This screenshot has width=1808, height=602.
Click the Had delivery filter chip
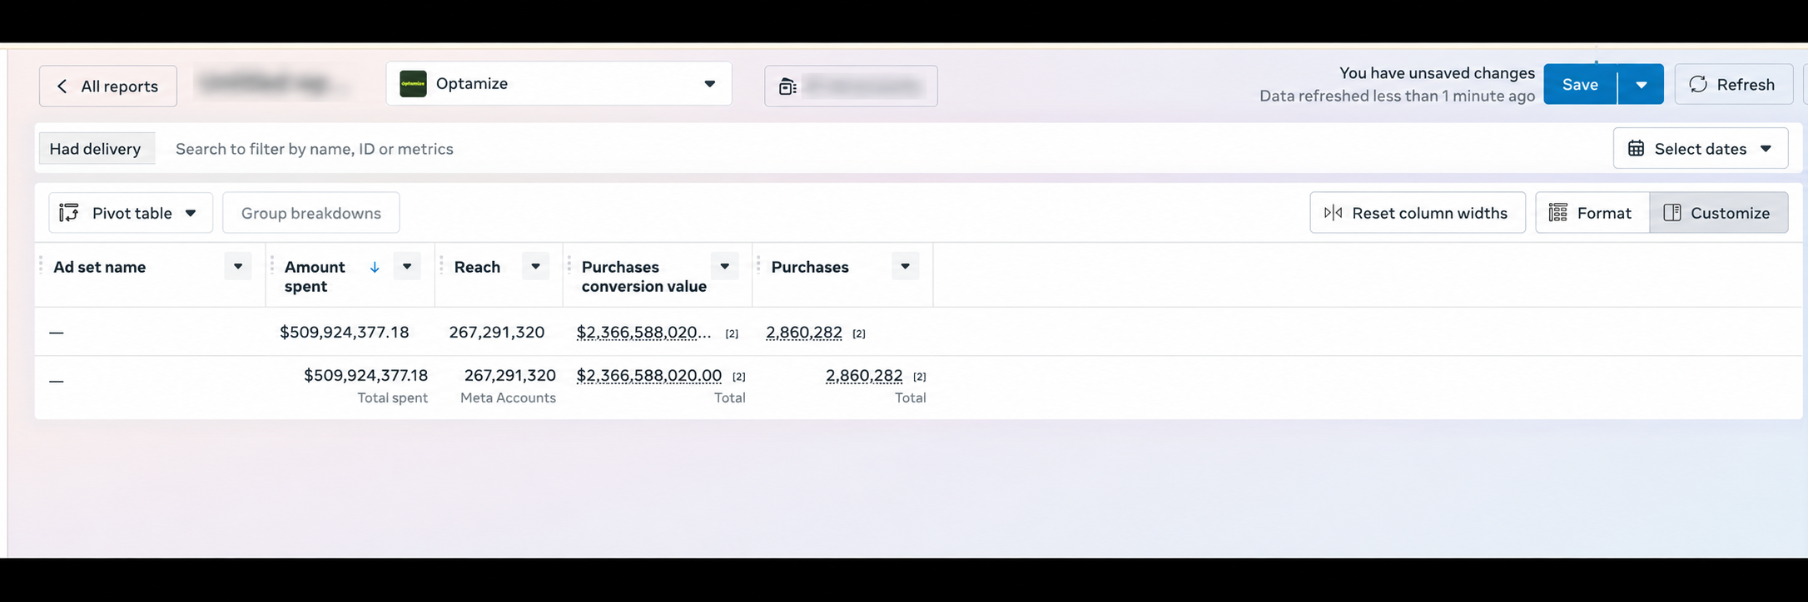96,148
